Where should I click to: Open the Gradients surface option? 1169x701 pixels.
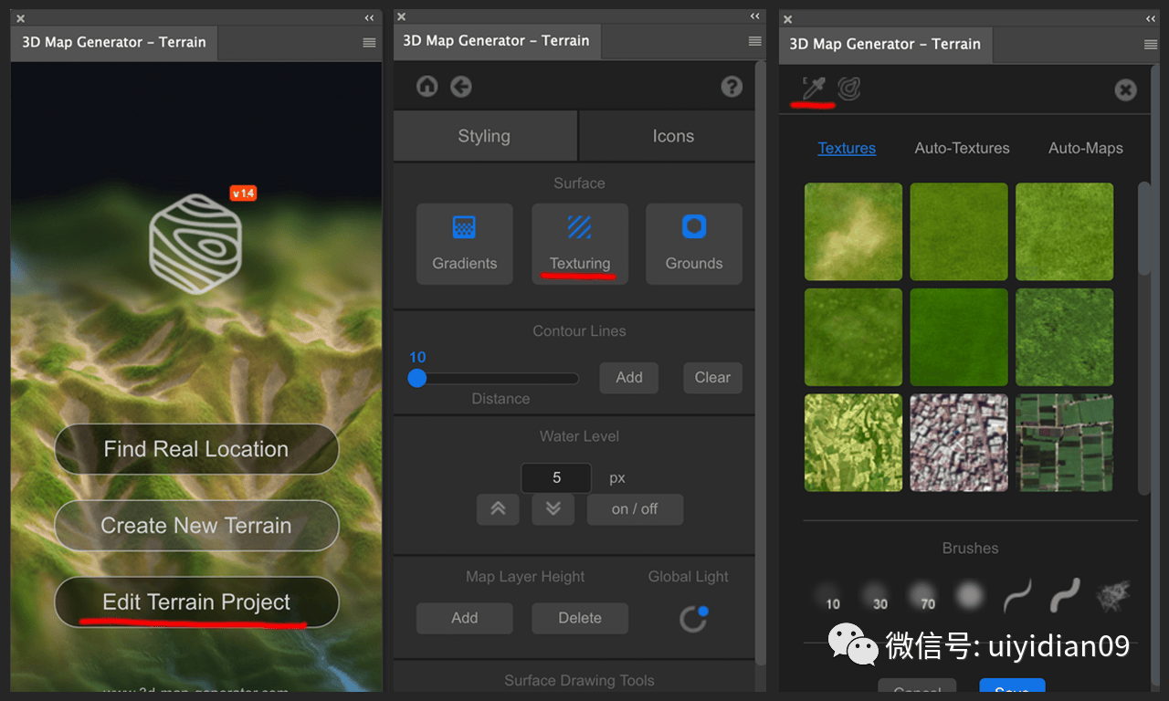tap(464, 244)
